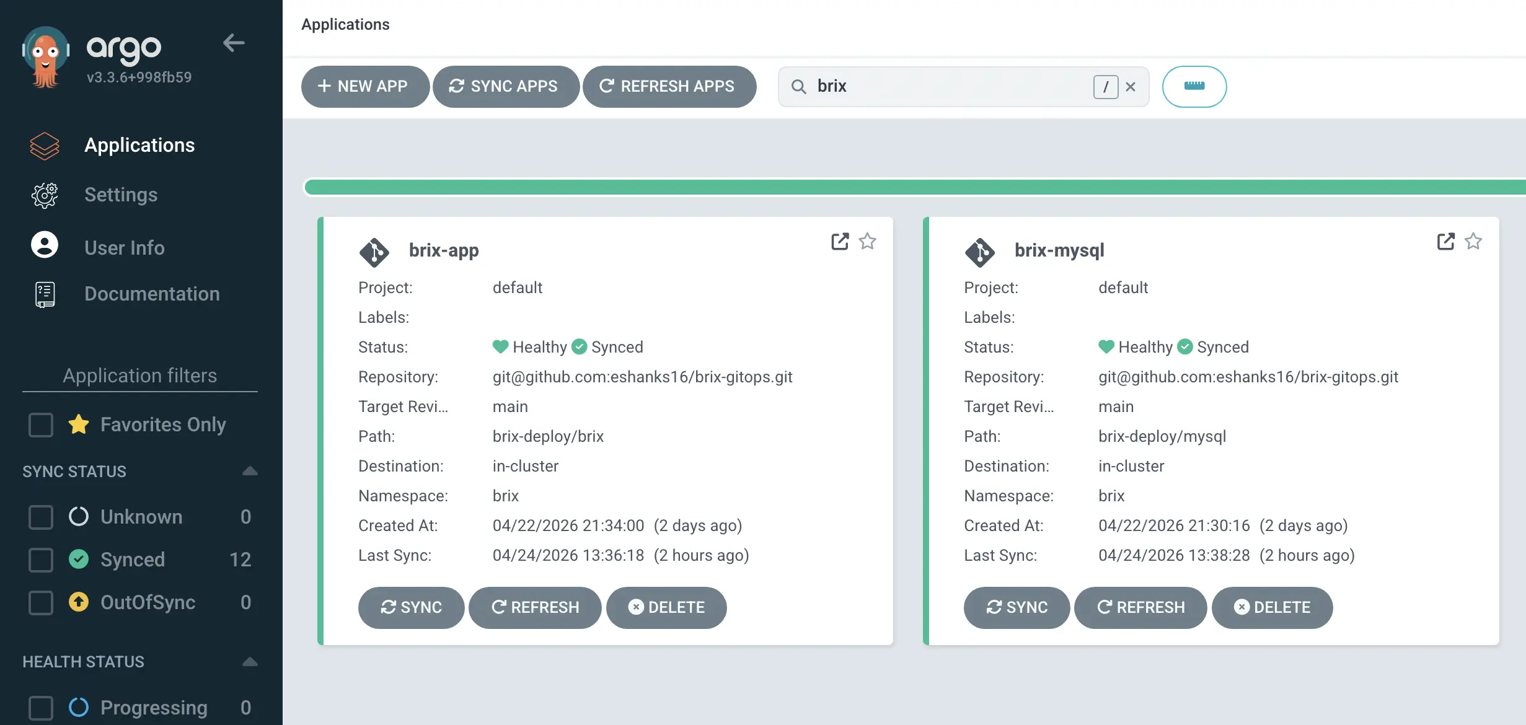Star brix-app as a favorite
This screenshot has height=725, width=1526.
pyautogui.click(x=867, y=242)
